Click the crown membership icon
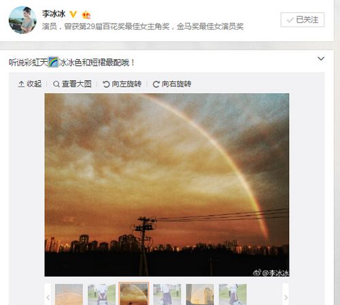The width and height of the screenshot is (340, 305). click(86, 15)
